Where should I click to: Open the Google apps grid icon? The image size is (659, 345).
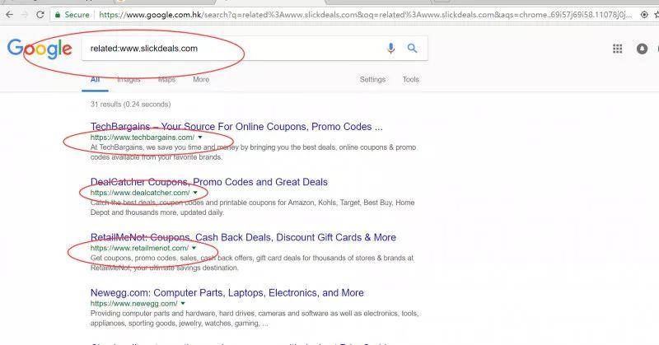click(617, 49)
